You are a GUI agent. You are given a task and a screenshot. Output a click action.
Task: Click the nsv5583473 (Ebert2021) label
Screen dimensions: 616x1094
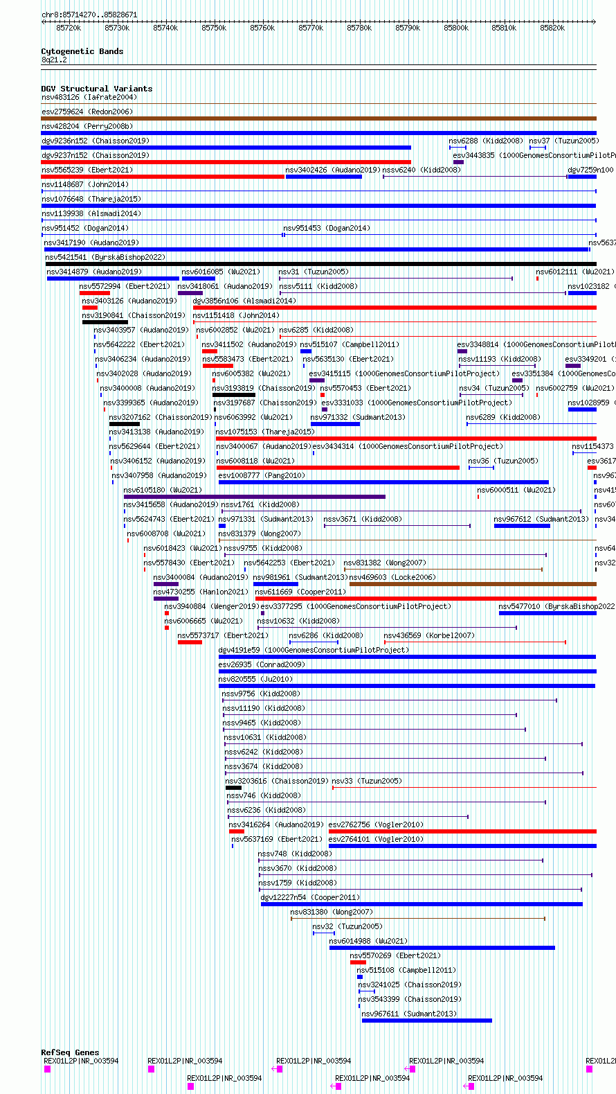(x=248, y=359)
